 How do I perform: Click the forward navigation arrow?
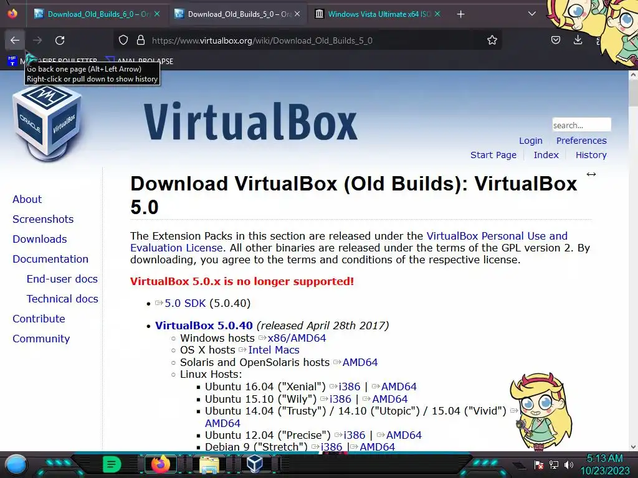click(x=37, y=40)
